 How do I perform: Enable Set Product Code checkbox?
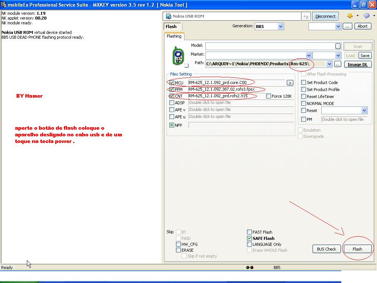coord(303,82)
